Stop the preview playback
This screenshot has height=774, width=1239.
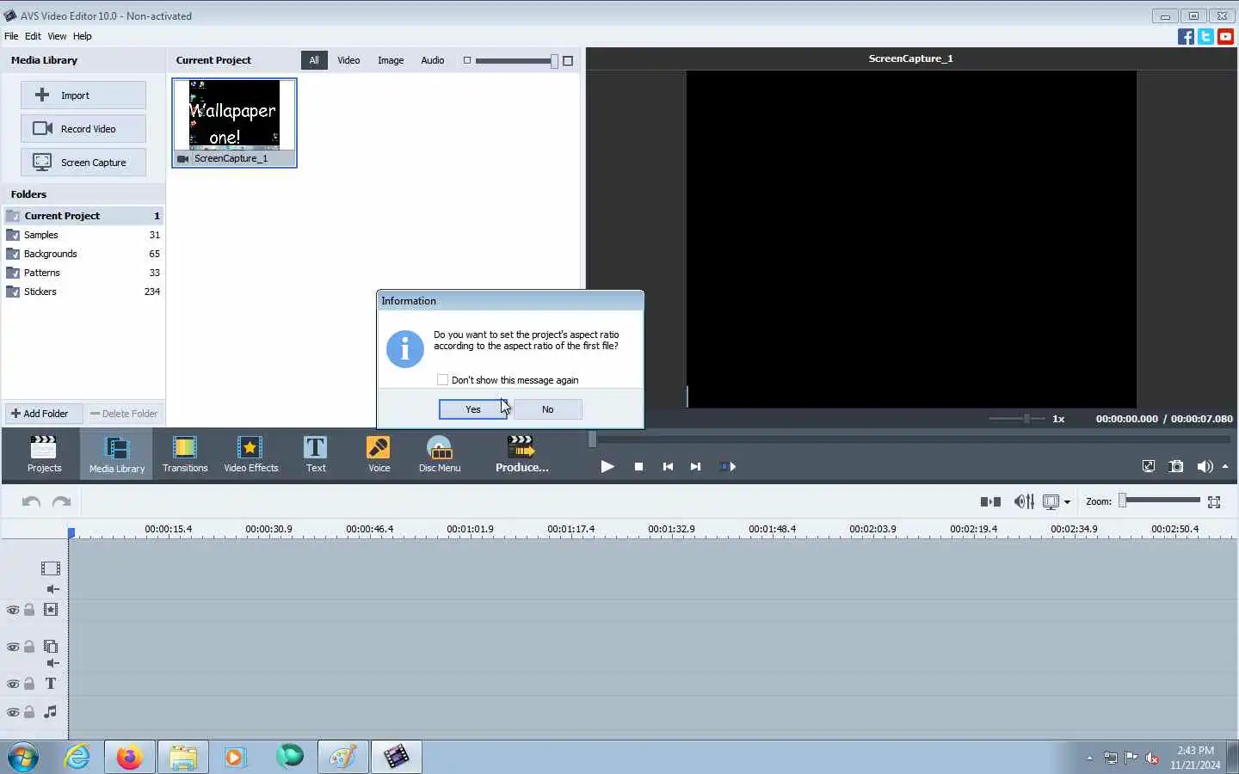[x=638, y=466]
